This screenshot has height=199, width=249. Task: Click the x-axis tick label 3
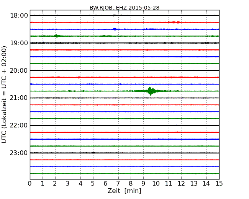[x=68, y=184]
